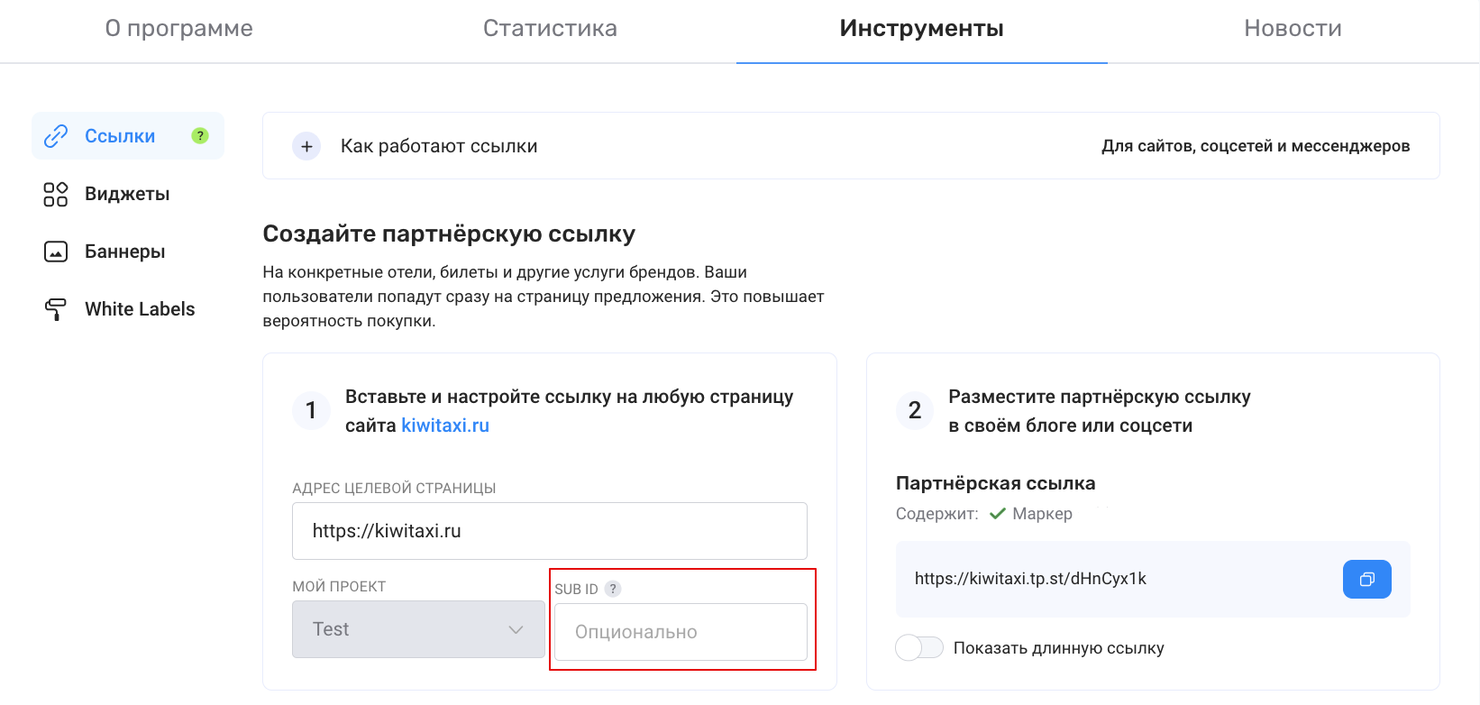This screenshot has height=705, width=1480.
Task: Open White Labels in the sidebar
Action: coord(140,309)
